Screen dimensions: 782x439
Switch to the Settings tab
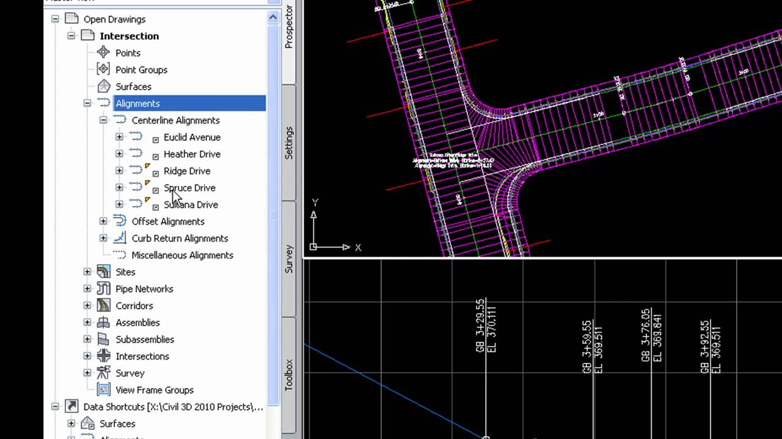tap(289, 143)
